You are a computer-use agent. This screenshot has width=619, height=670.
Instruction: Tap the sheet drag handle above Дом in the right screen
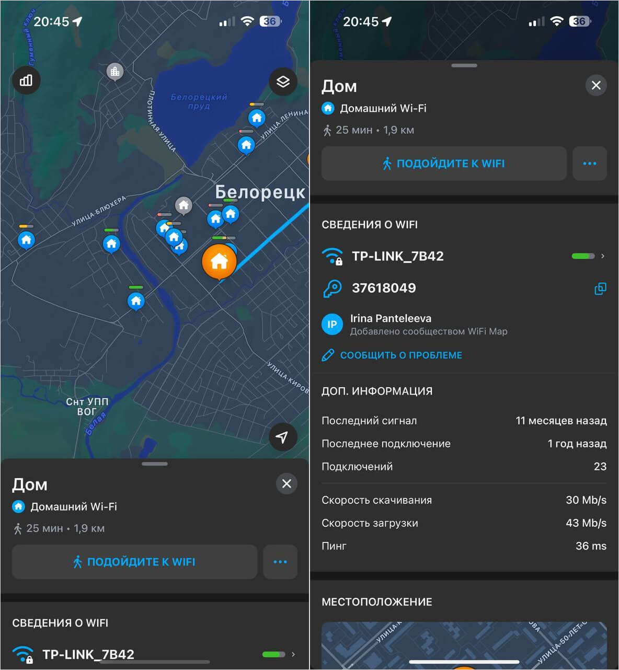pos(464,65)
